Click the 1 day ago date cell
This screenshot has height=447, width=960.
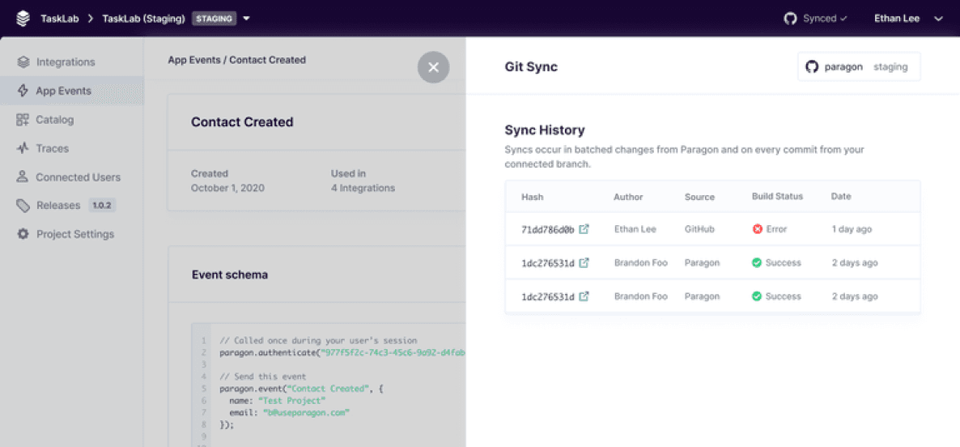tap(852, 229)
